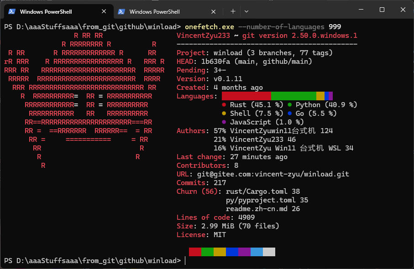
Task: Click the red Rust segment in Languages bar
Action: [x=246, y=96]
